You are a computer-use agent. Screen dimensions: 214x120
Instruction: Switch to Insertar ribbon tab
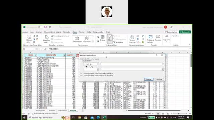[39, 32]
